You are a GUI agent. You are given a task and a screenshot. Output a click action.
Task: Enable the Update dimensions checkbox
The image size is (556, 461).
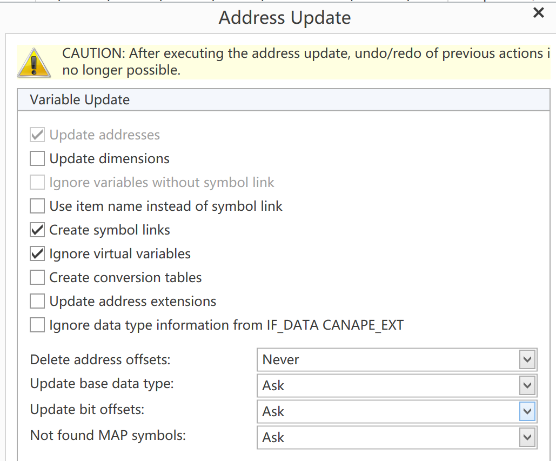37,159
